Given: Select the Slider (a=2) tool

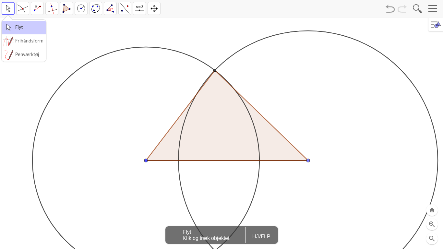Looking at the screenshot, I should (139, 8).
